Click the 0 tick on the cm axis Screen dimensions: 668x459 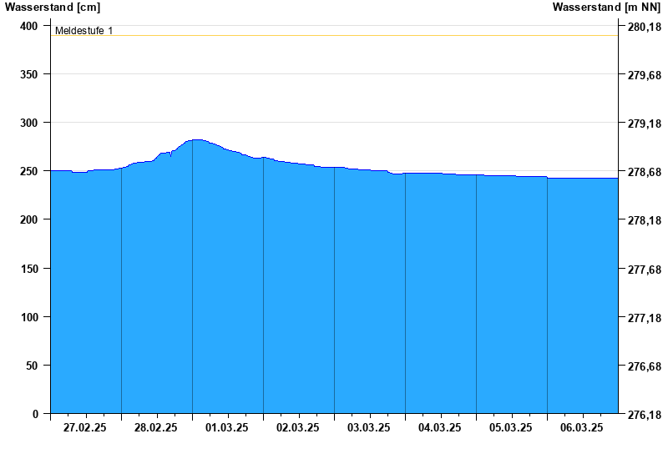click(x=35, y=414)
